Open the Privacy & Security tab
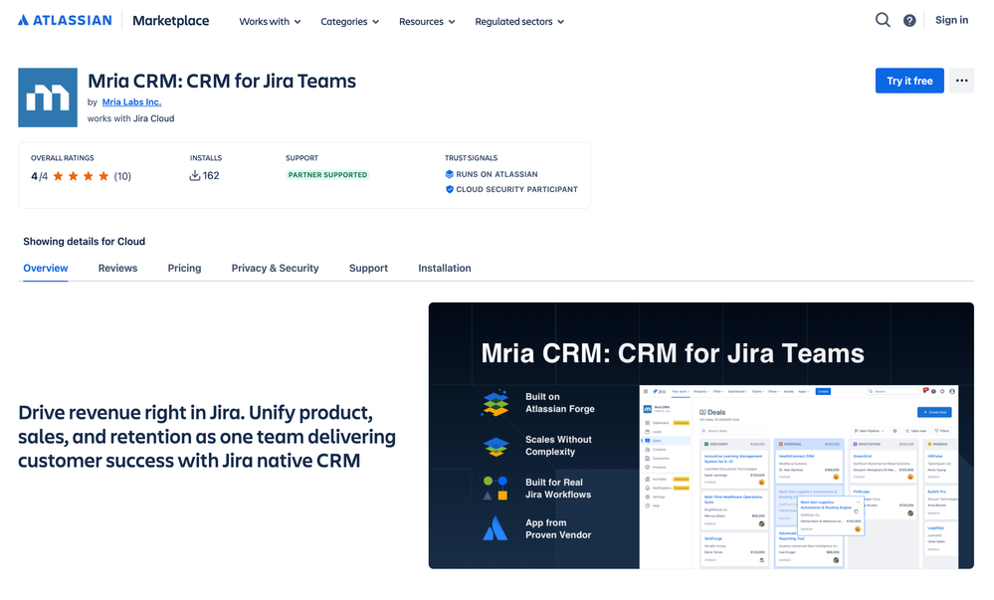The width and height of the screenshot is (994, 600). (x=275, y=268)
